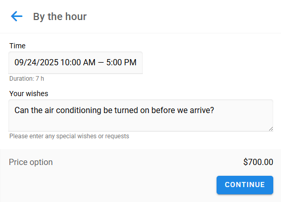The height and width of the screenshot is (202, 281).
Task: Click the $700.00 price amount
Action: point(258,162)
